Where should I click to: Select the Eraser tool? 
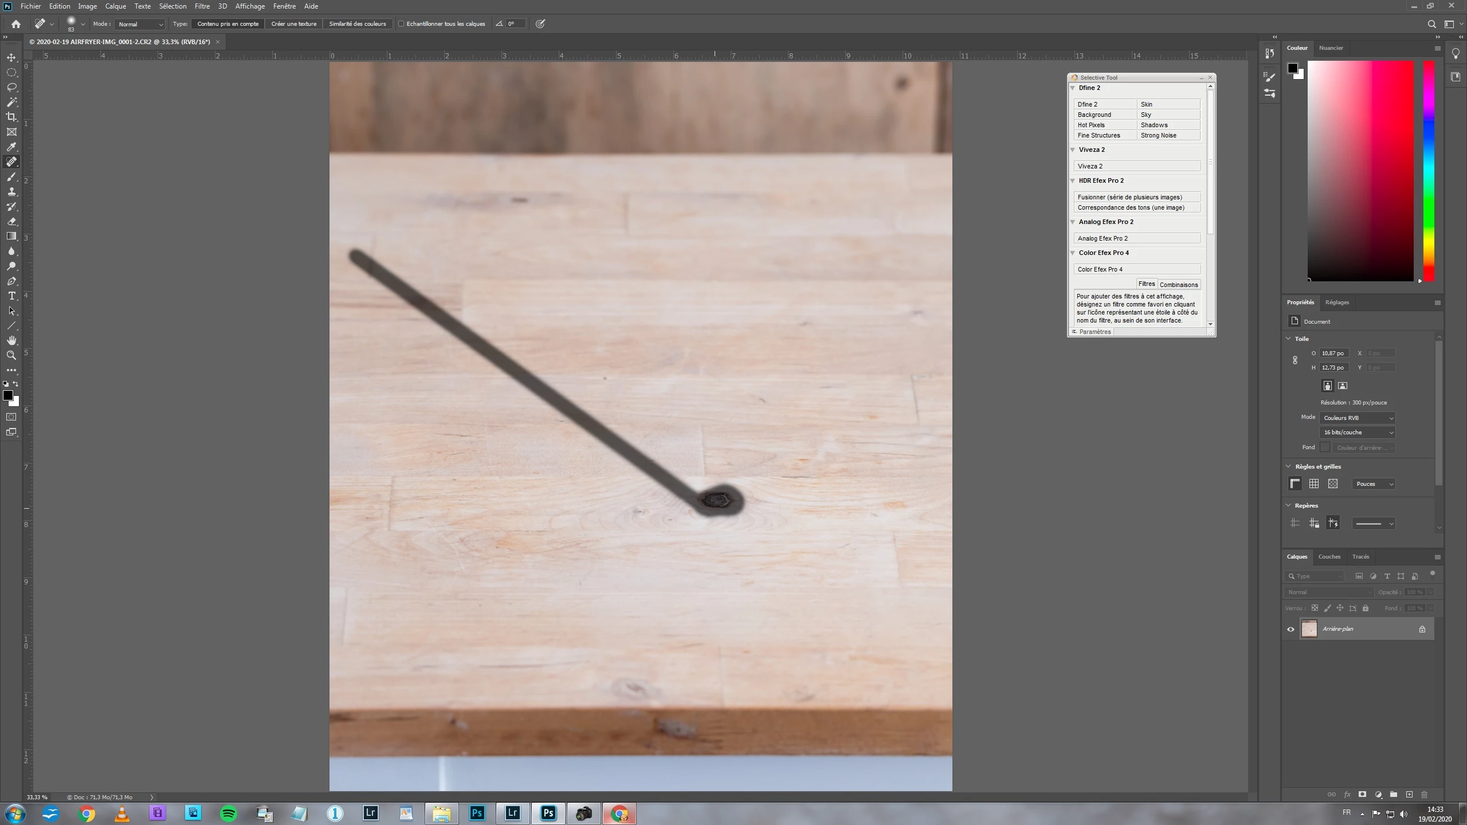11,222
